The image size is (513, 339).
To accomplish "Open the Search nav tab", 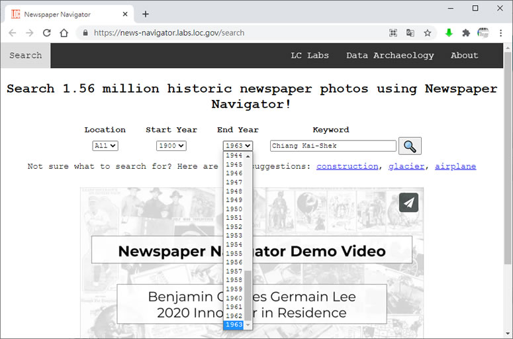I will [x=26, y=56].
